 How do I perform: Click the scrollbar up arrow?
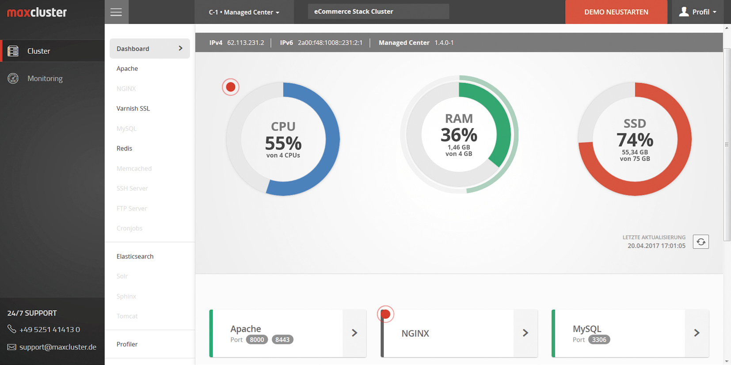tap(727, 28)
